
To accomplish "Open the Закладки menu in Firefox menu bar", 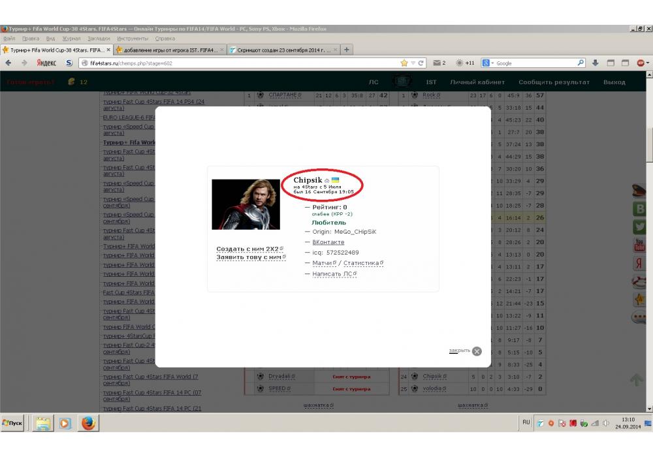I will tap(99, 39).
